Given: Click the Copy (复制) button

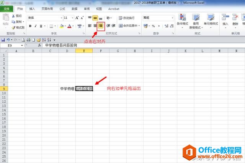Looking at the screenshot, I should (17, 22).
